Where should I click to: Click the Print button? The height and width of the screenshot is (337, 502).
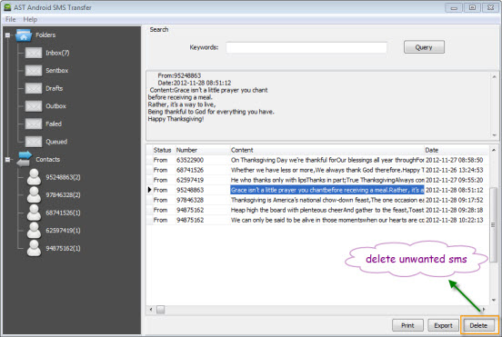pos(407,325)
